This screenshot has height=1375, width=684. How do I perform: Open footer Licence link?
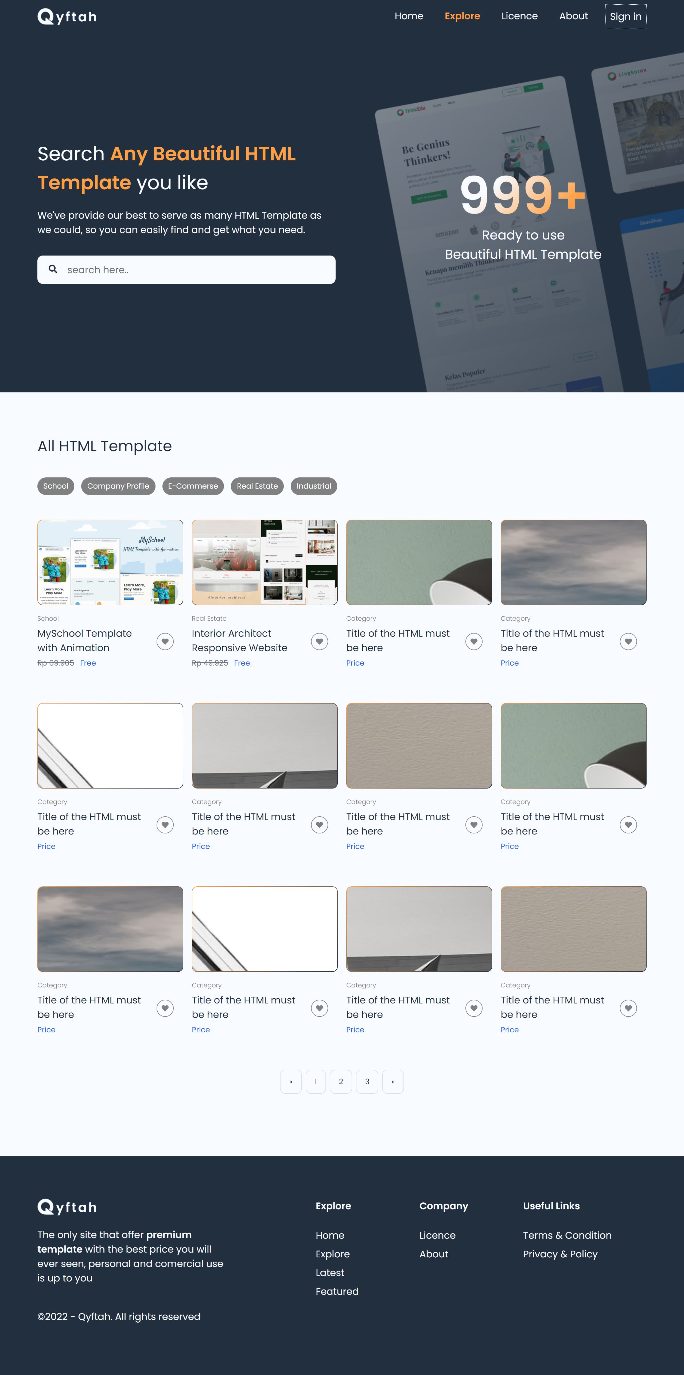click(x=437, y=1235)
